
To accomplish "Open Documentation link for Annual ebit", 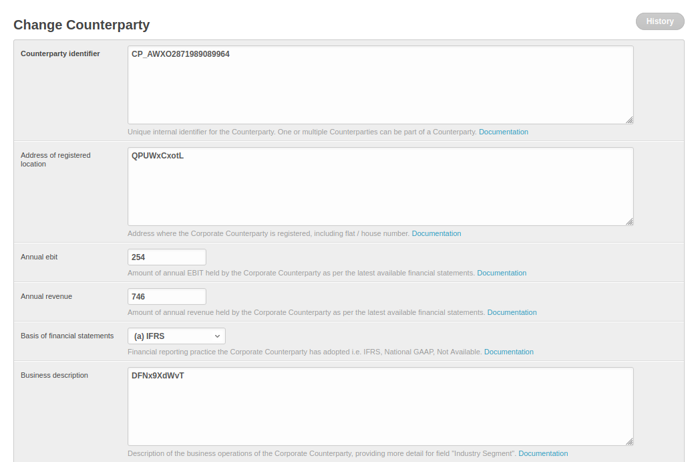I will tap(502, 273).
